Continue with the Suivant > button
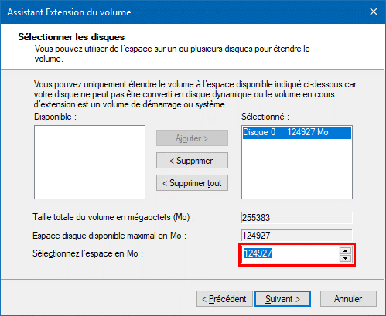Viewport: 386px width, 316px height. coord(282,299)
